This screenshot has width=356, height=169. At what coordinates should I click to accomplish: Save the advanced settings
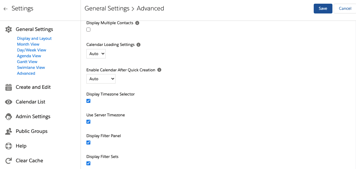click(323, 9)
